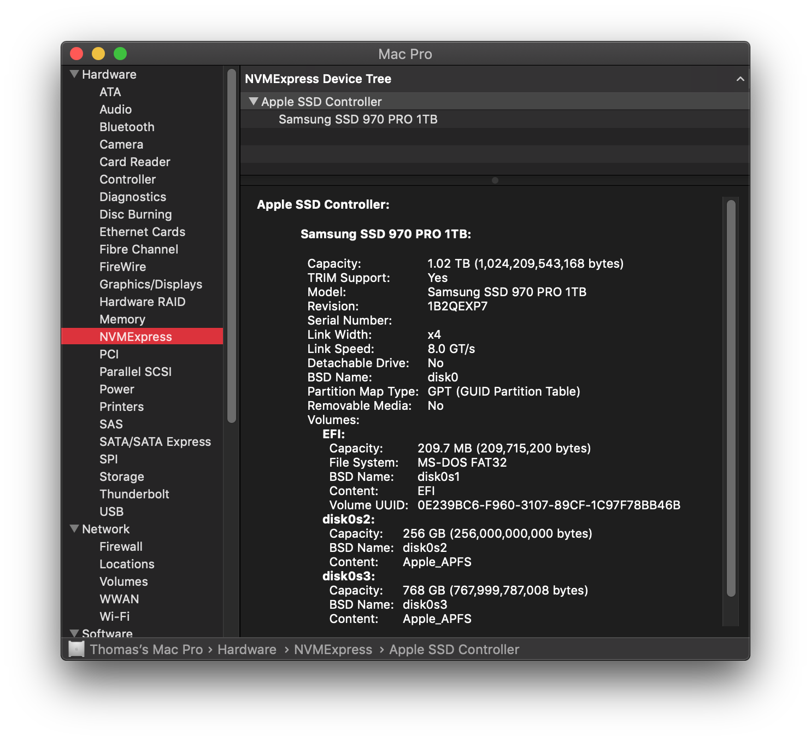Click the revision value 1B2QEXP7

click(457, 306)
